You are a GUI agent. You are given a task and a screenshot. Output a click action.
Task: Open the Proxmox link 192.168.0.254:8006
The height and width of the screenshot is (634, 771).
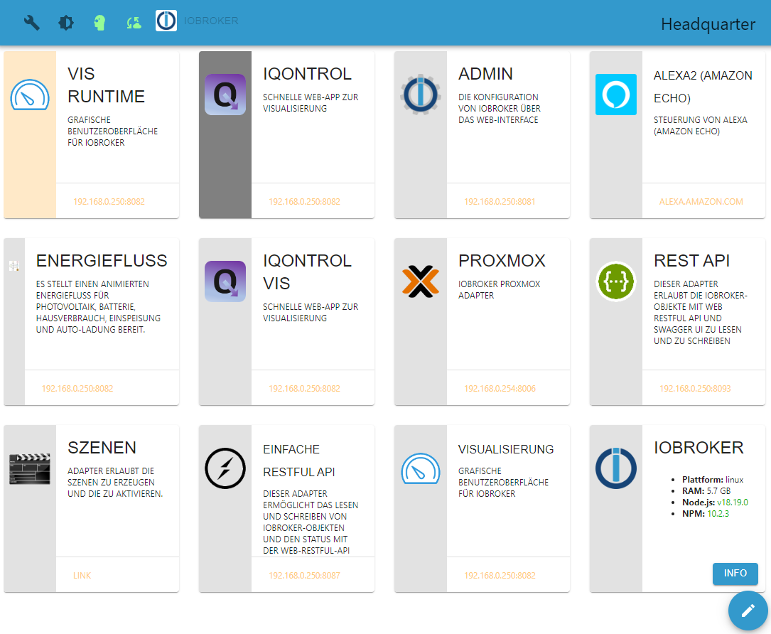[x=500, y=389]
